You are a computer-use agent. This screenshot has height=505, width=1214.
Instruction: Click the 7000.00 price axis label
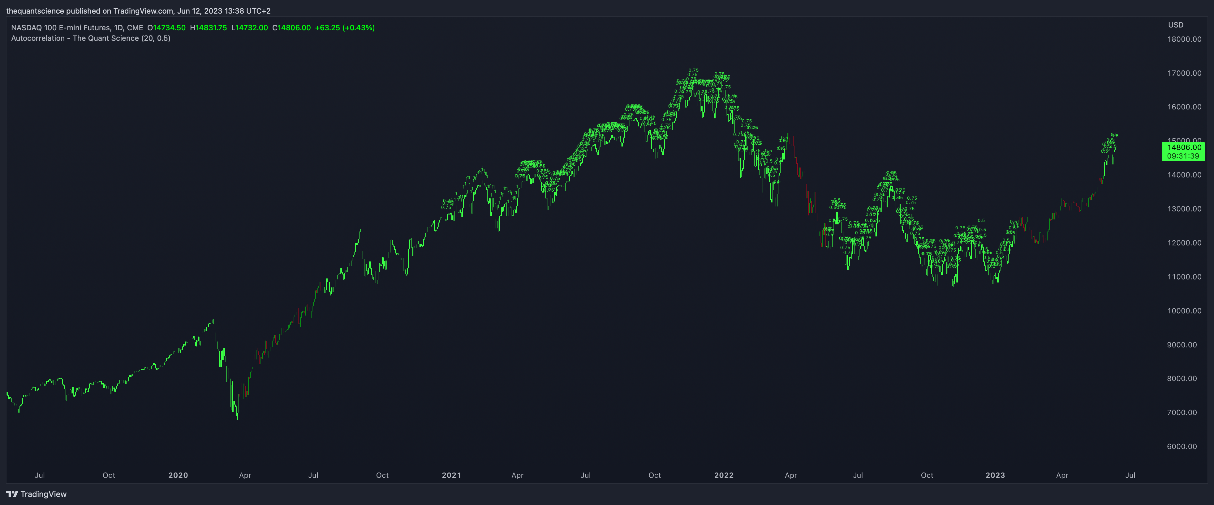1182,412
